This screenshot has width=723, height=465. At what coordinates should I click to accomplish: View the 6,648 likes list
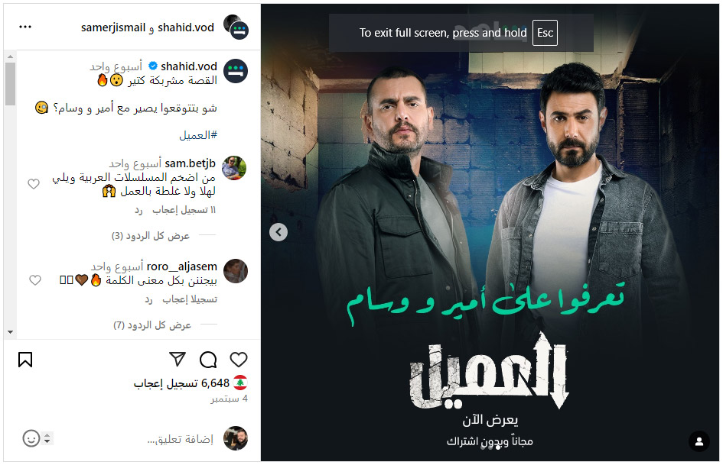(x=181, y=383)
